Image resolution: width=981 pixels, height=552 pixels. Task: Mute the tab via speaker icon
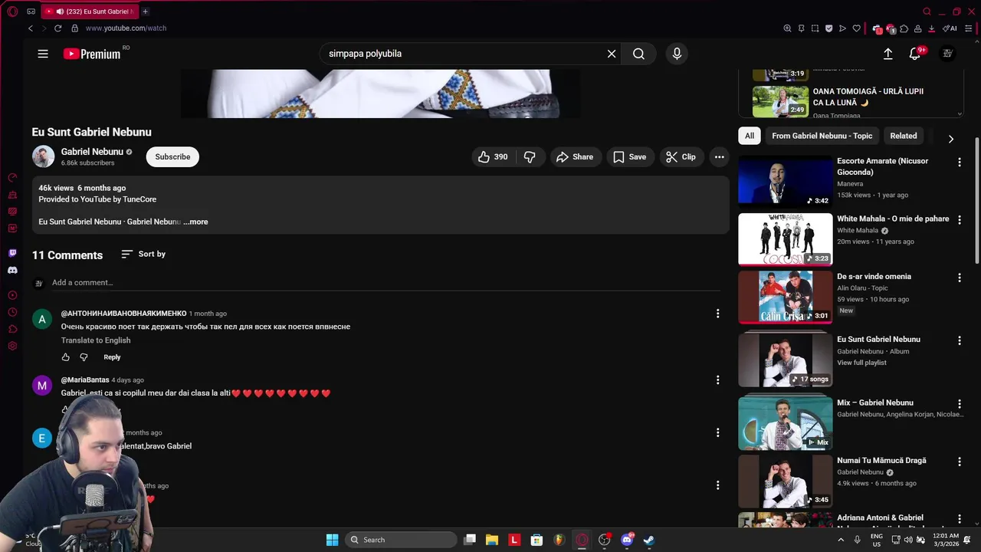click(60, 11)
